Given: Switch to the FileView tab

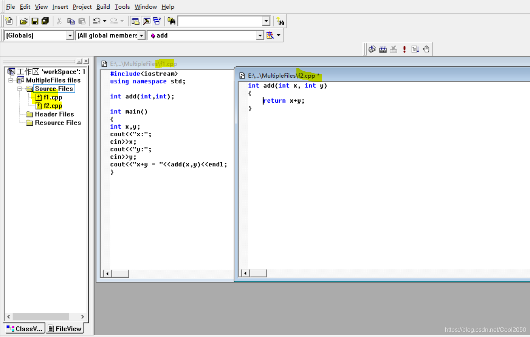Looking at the screenshot, I should tap(65, 329).
